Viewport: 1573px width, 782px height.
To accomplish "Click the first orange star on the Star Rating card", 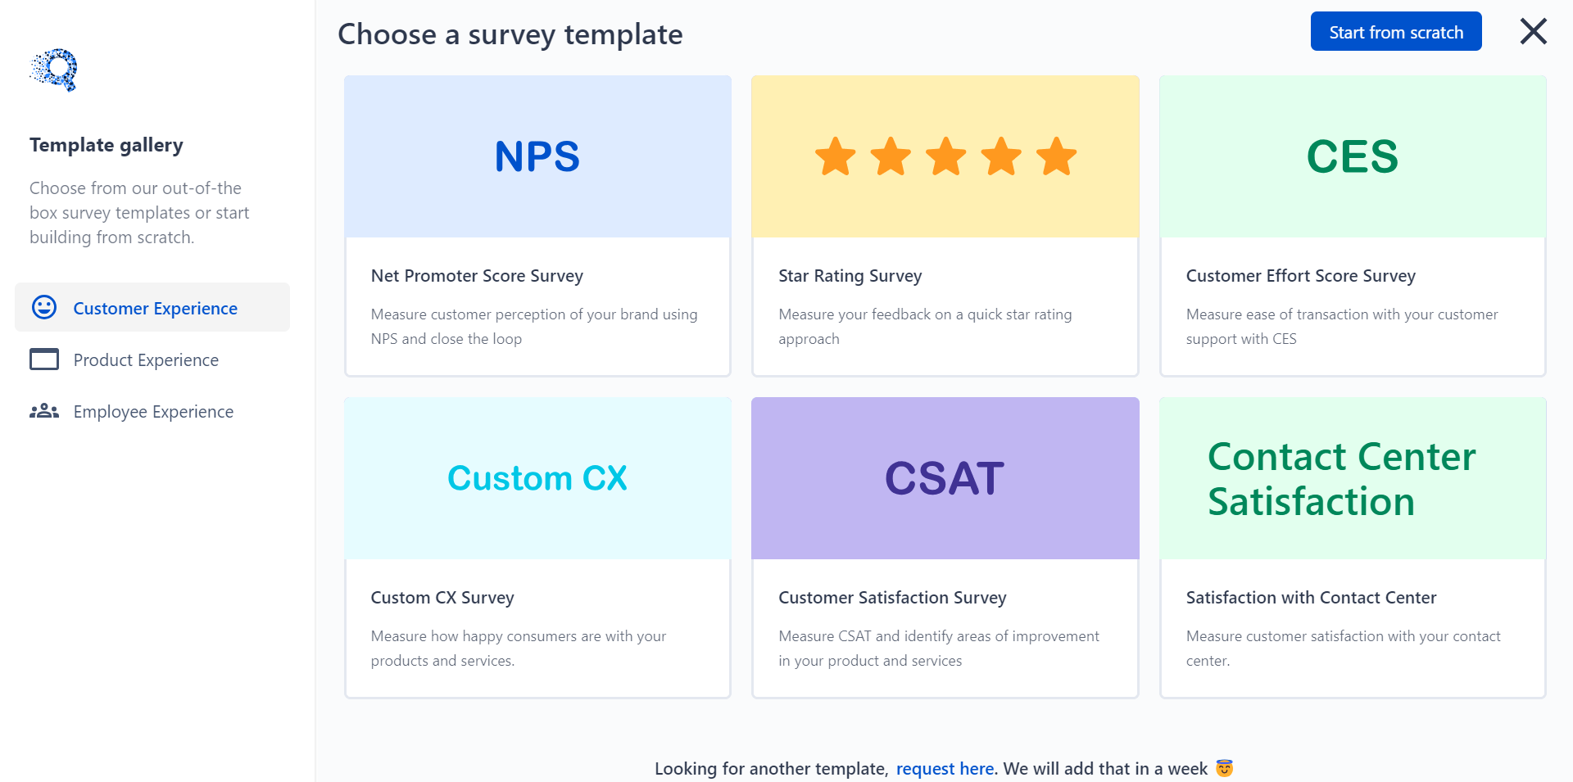I will point(836,156).
